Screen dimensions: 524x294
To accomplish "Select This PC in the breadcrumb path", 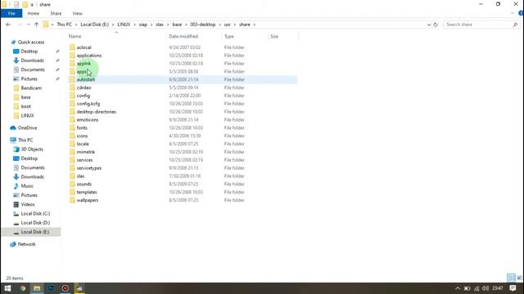I will point(64,24).
